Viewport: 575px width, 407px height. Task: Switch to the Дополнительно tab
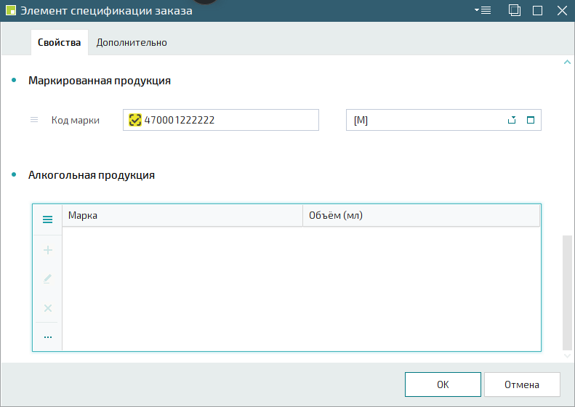click(x=132, y=42)
